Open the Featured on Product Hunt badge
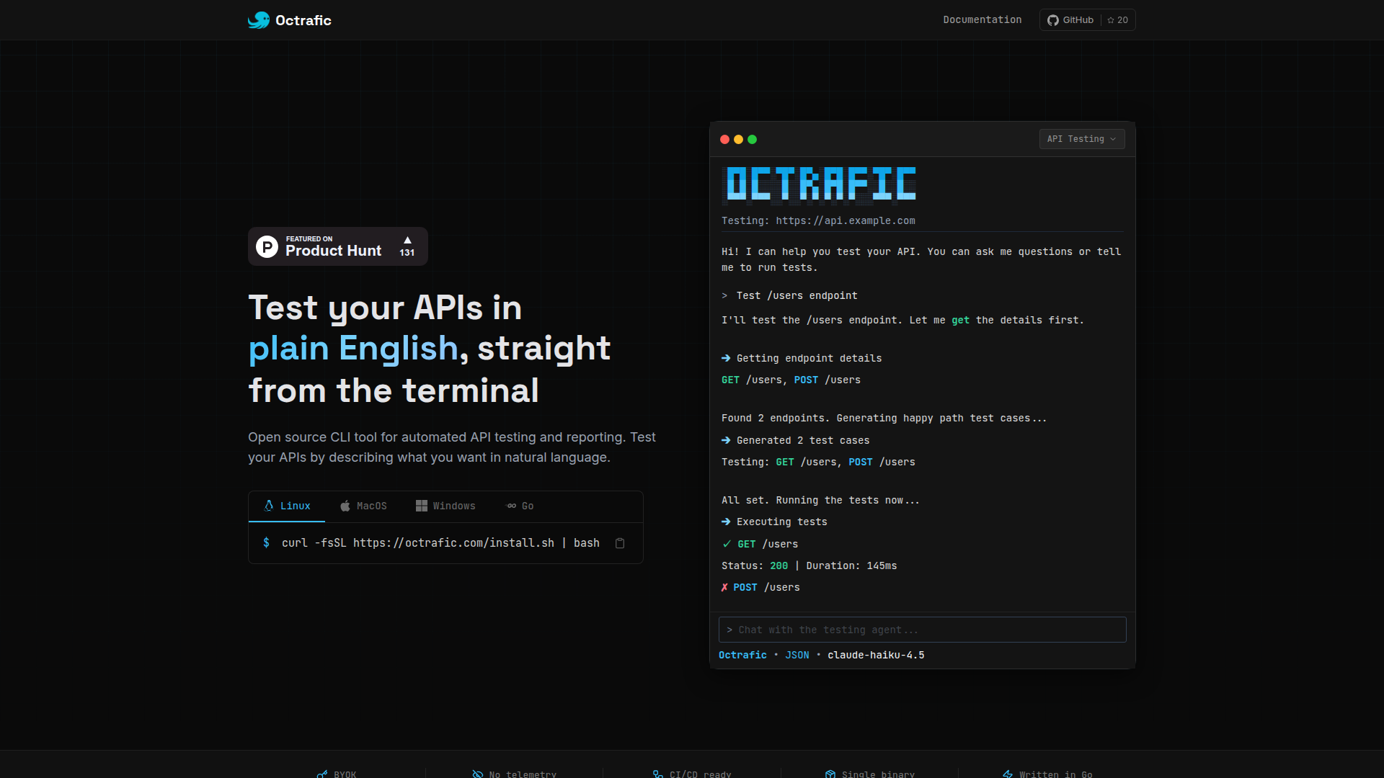 333,246
